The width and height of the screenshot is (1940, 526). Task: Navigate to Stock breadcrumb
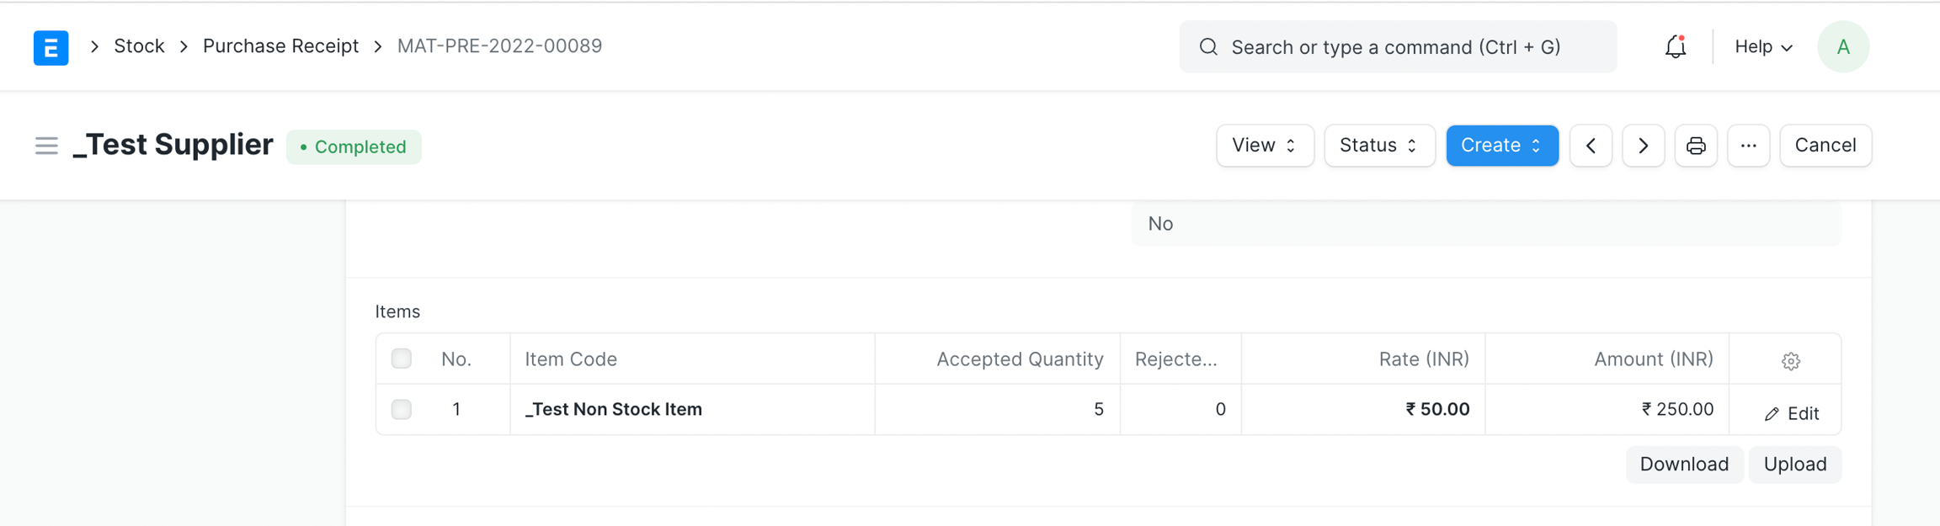139,46
